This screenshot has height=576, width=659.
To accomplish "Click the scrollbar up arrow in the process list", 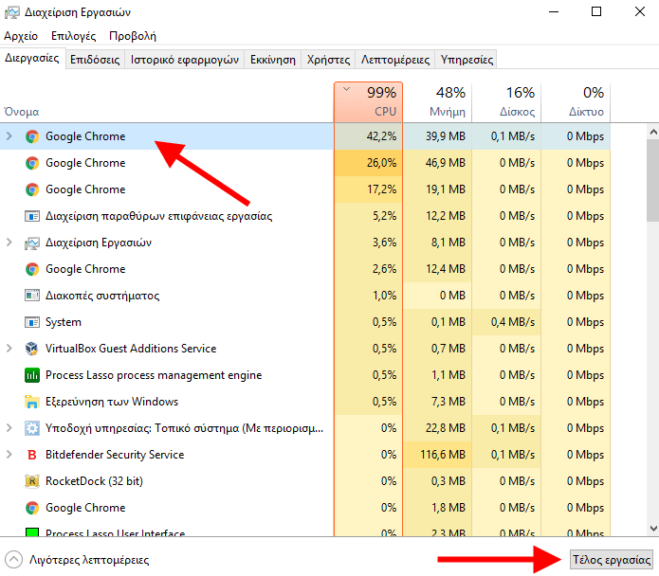I will pos(653,133).
